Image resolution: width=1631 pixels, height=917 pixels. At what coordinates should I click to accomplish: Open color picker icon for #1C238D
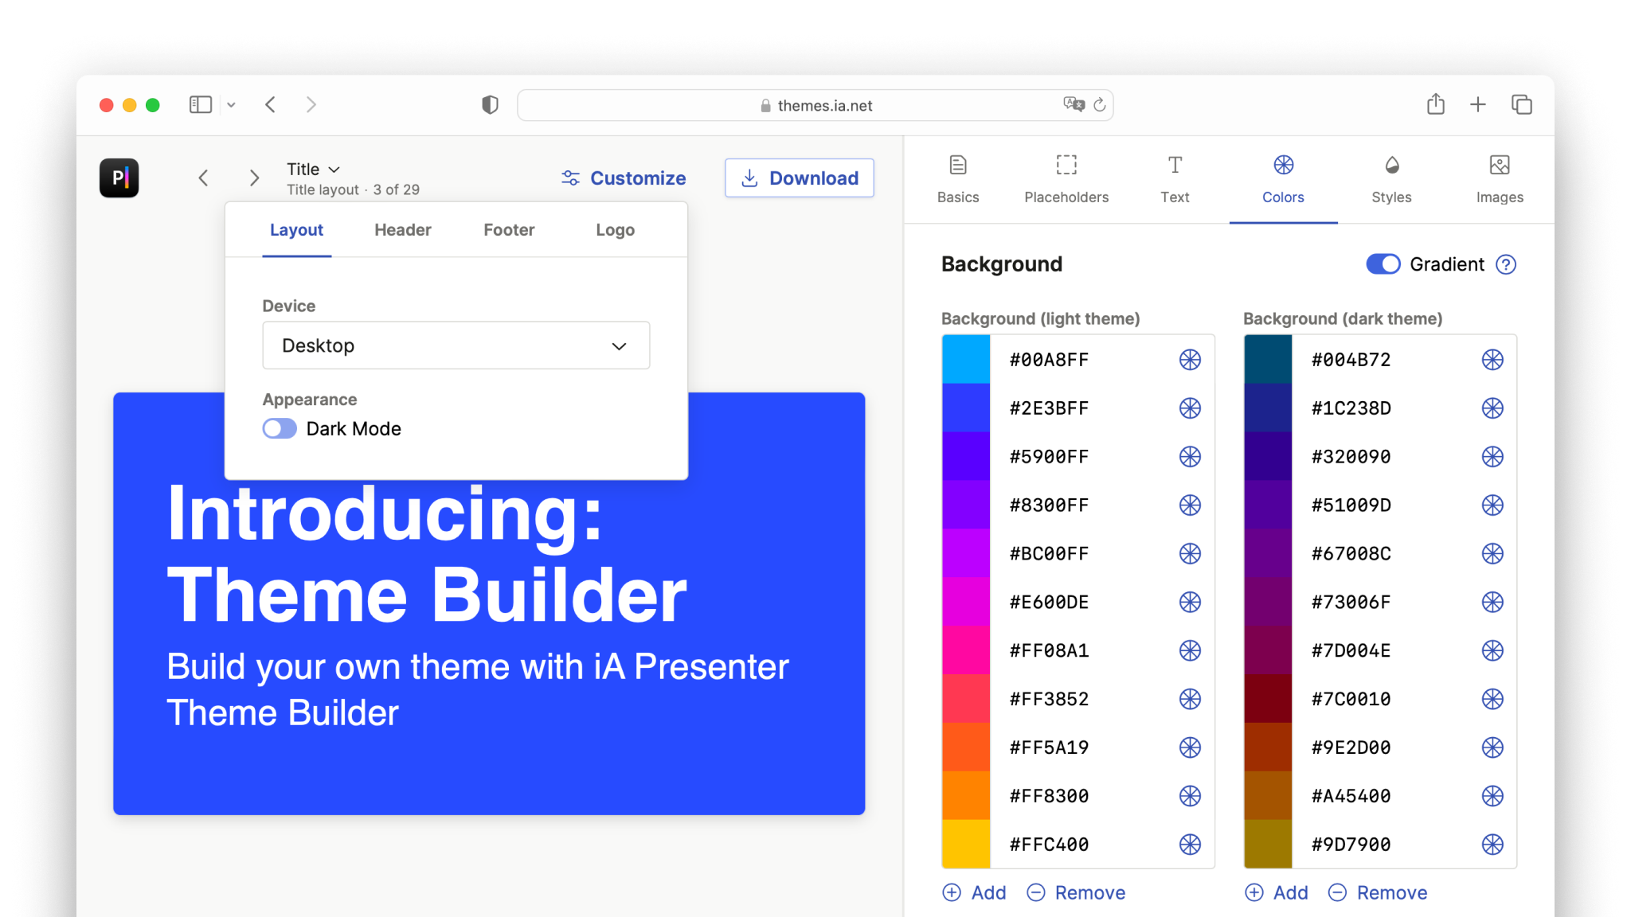[1492, 408]
